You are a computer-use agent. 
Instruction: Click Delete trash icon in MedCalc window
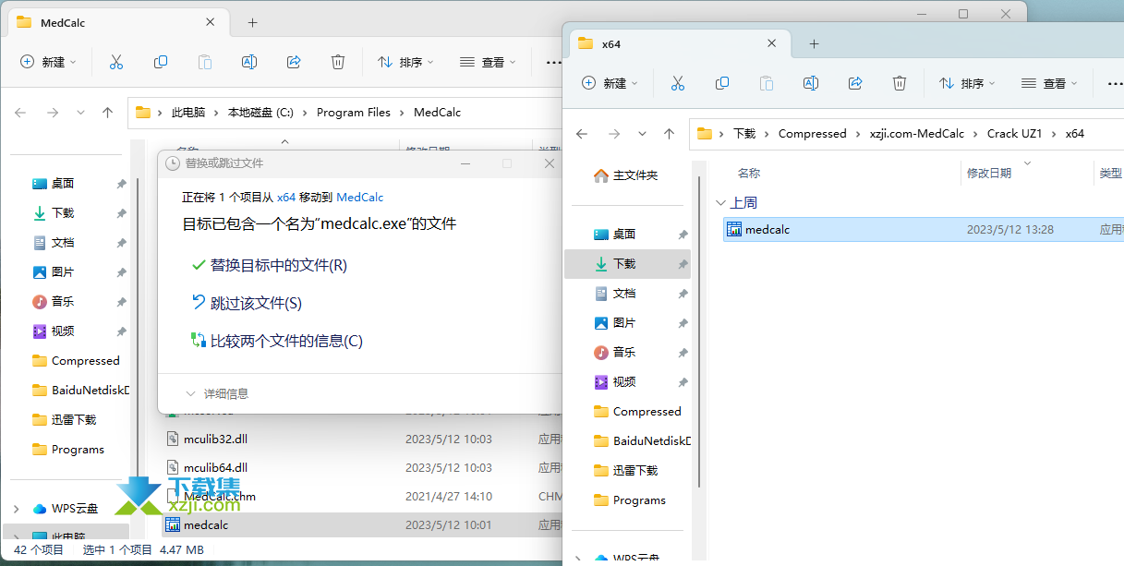click(338, 62)
